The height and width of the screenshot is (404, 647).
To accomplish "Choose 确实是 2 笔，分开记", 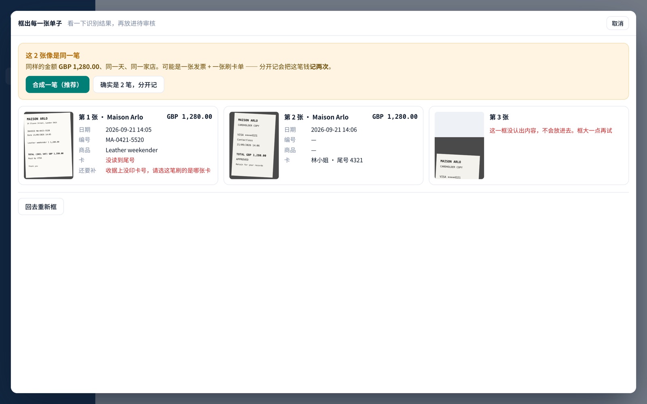I will tap(129, 84).
